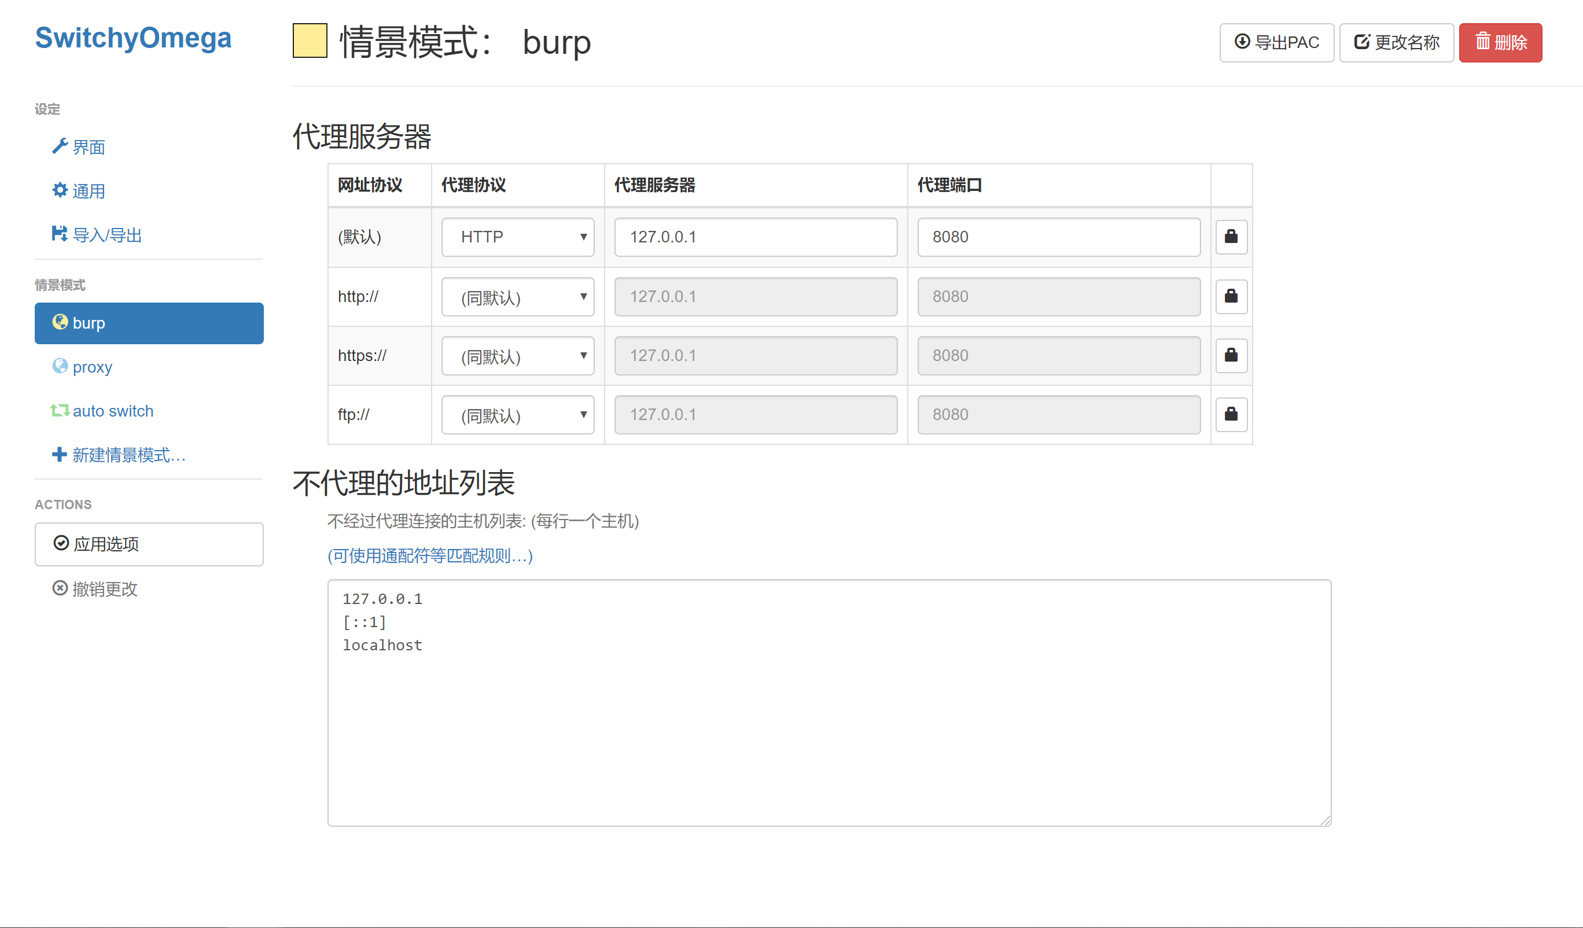Click the wrench icon beside 界面
This screenshot has width=1583, height=928.
coord(60,146)
